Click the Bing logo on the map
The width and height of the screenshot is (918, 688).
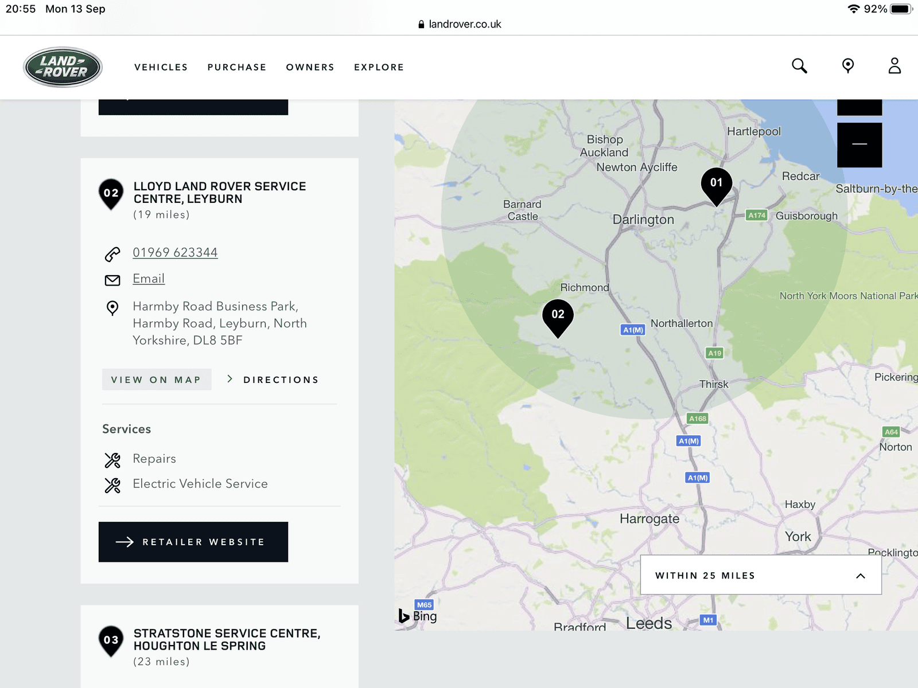click(x=418, y=616)
